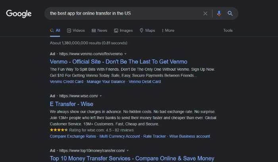This screenshot has width=278, height=162.
Task: Click the https://www.venmo.com/offer/venmo URL text
Action: point(91,54)
